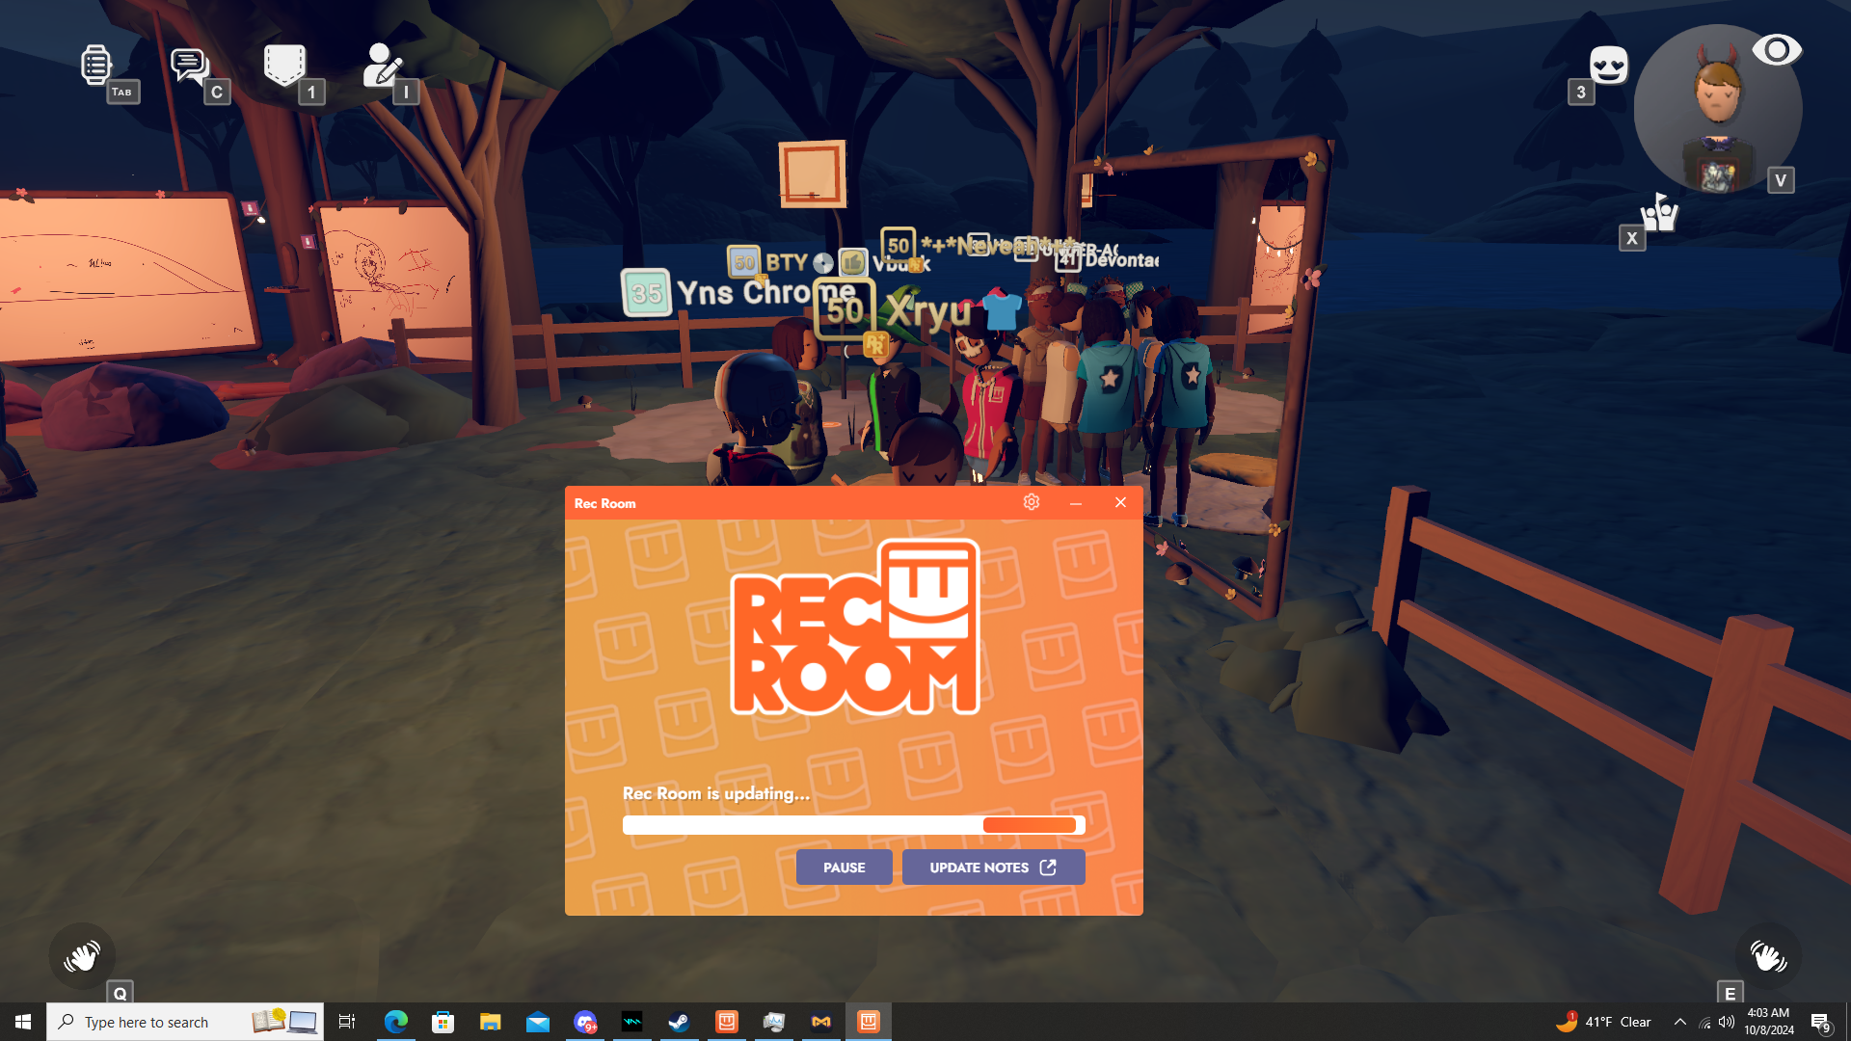Open Steam from the taskbar
The image size is (1851, 1041).
(679, 1022)
